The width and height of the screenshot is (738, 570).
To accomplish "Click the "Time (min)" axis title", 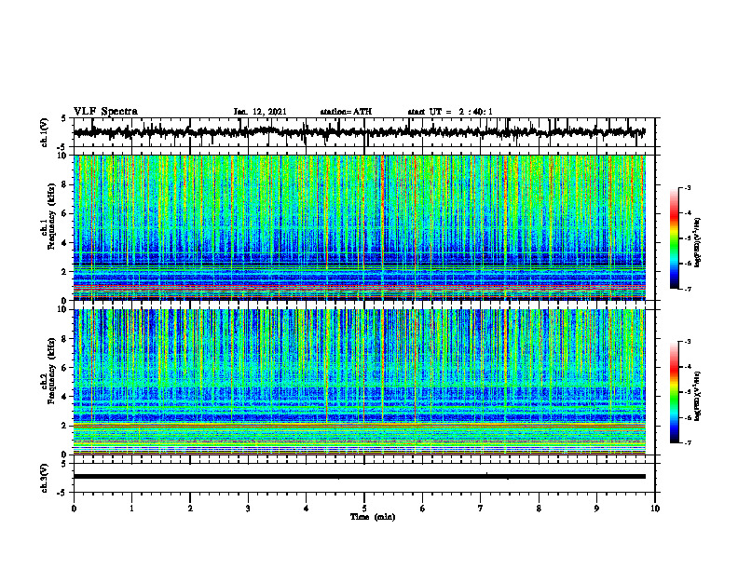I will point(373,517).
